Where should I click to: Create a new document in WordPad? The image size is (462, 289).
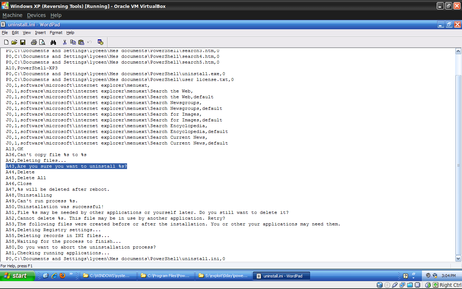tap(6, 42)
